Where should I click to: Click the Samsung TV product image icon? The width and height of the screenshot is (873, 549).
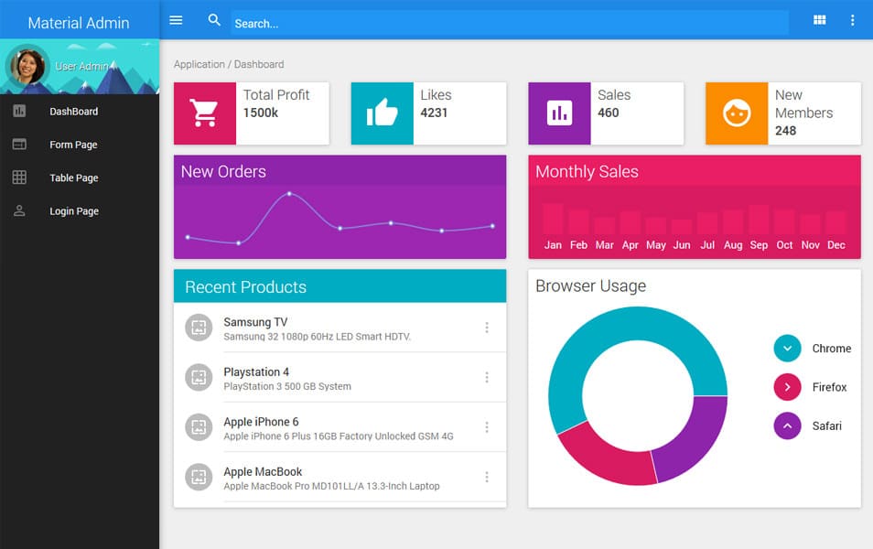coord(199,327)
